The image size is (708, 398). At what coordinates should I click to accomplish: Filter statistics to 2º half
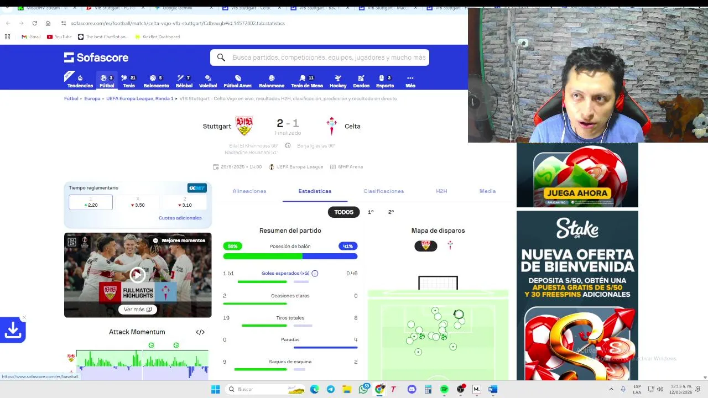391,212
